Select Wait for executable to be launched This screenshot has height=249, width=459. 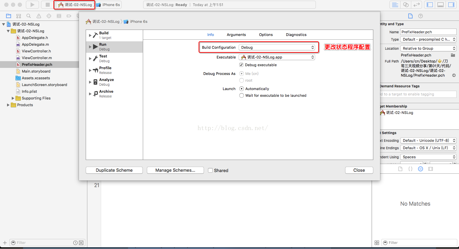(242, 95)
